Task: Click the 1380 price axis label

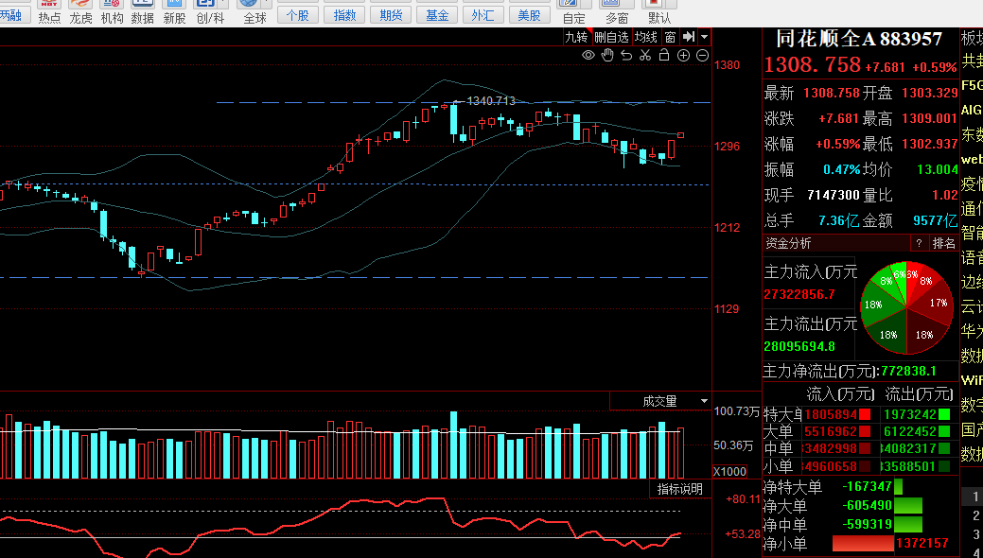Action: [x=728, y=64]
